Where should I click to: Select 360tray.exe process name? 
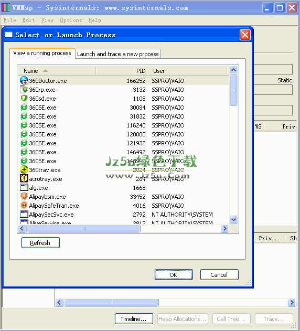(x=45, y=170)
